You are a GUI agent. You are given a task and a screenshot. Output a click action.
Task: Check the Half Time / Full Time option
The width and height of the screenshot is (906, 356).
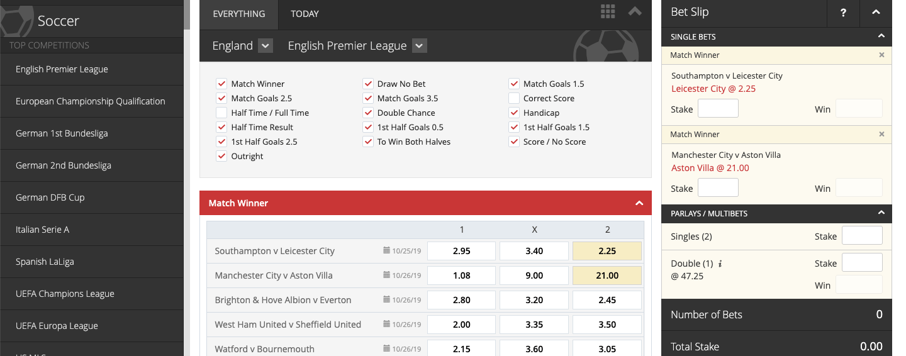(x=221, y=113)
